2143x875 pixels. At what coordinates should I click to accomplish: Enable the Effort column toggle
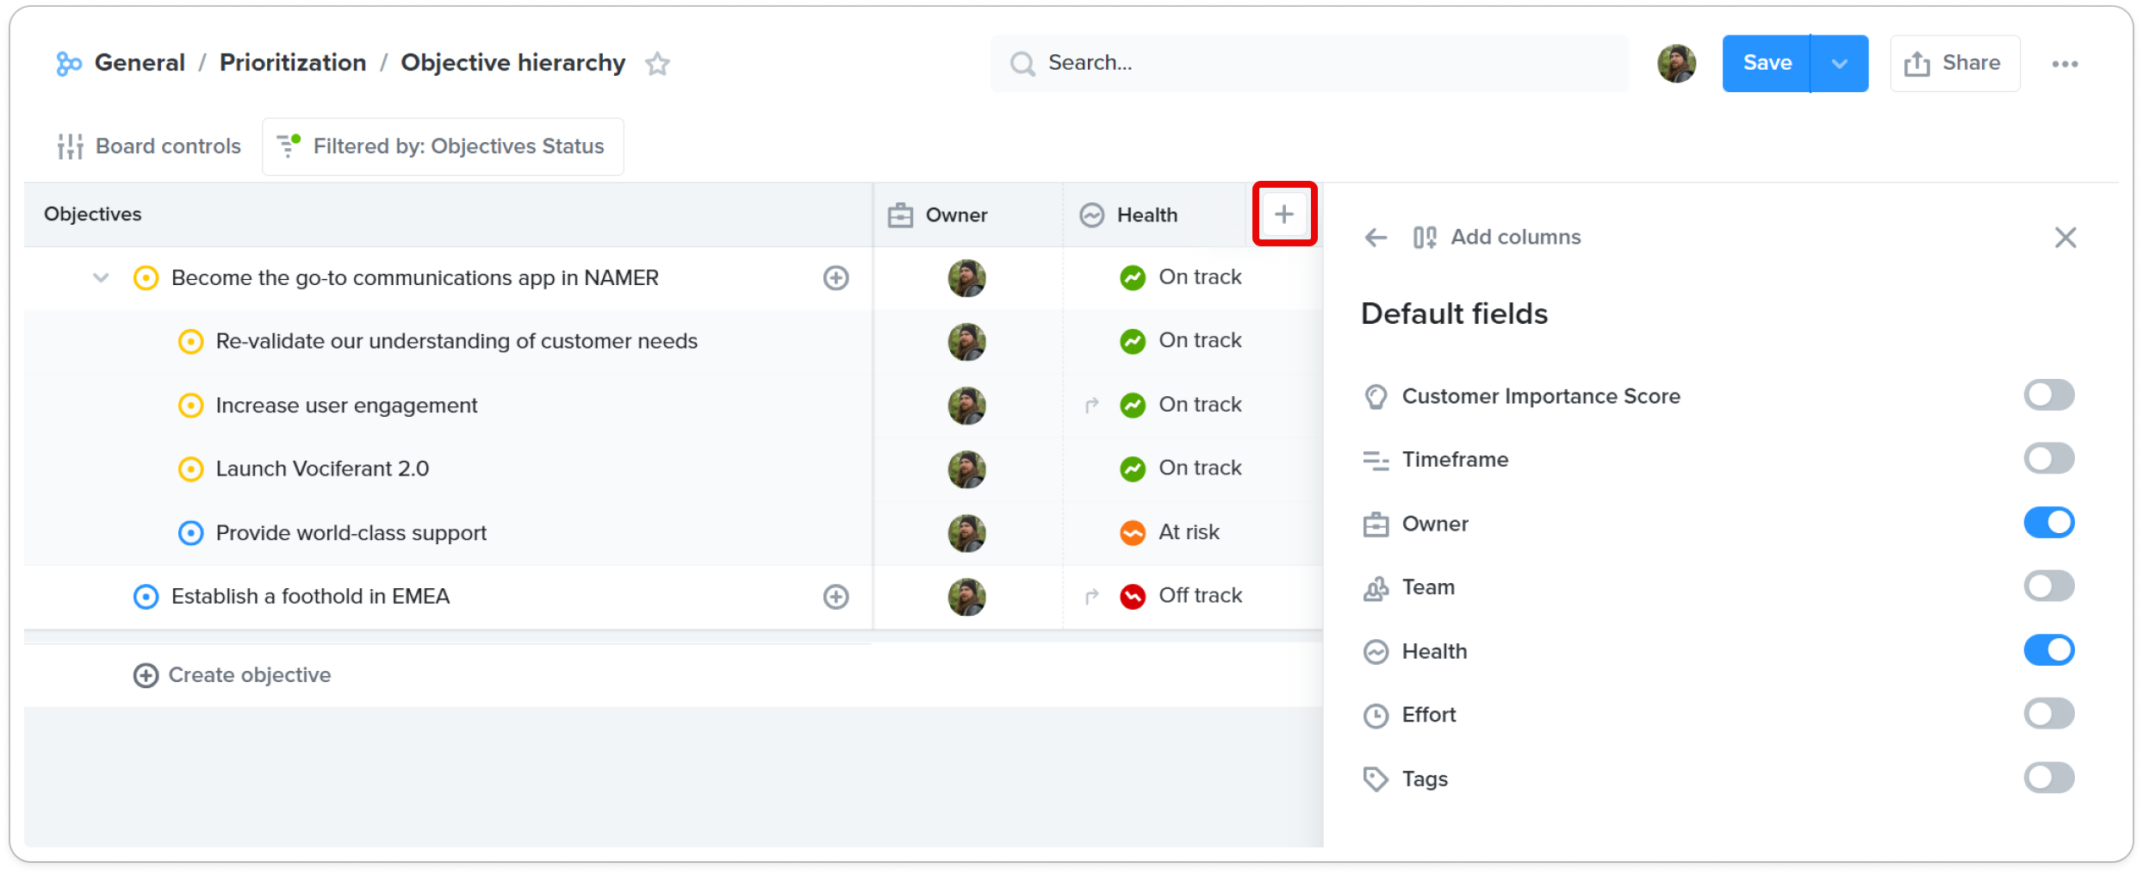[x=2048, y=714]
